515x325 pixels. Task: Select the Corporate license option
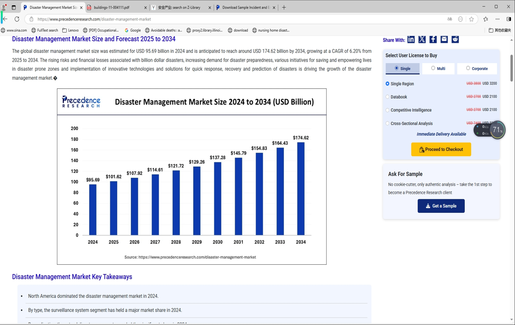click(x=477, y=68)
